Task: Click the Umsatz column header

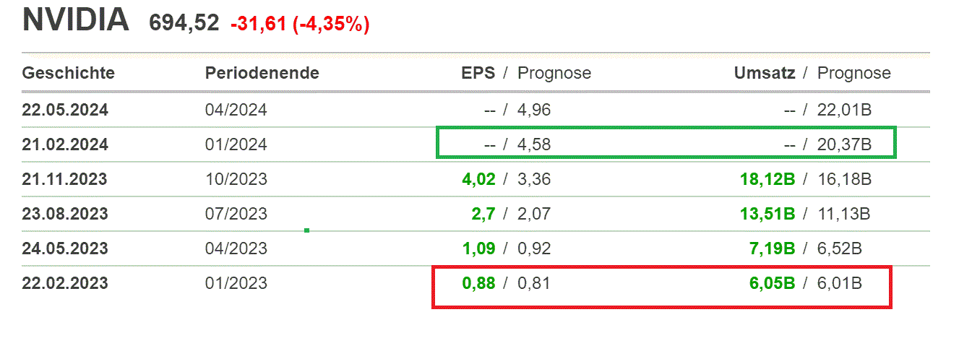Action: pyautogui.click(x=764, y=73)
